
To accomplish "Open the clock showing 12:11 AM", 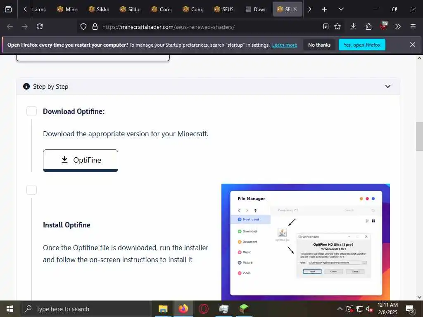I will pos(387,309).
